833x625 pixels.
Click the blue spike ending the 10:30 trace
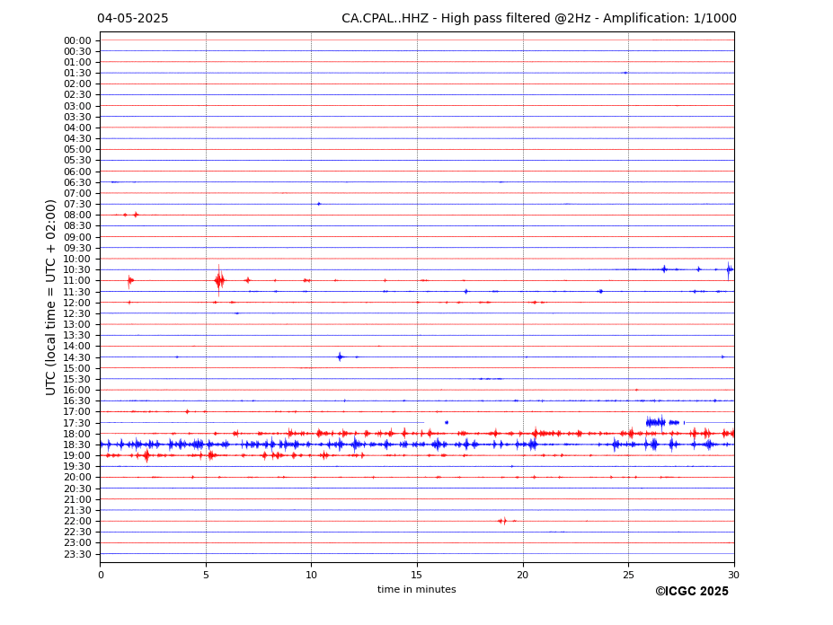point(730,269)
